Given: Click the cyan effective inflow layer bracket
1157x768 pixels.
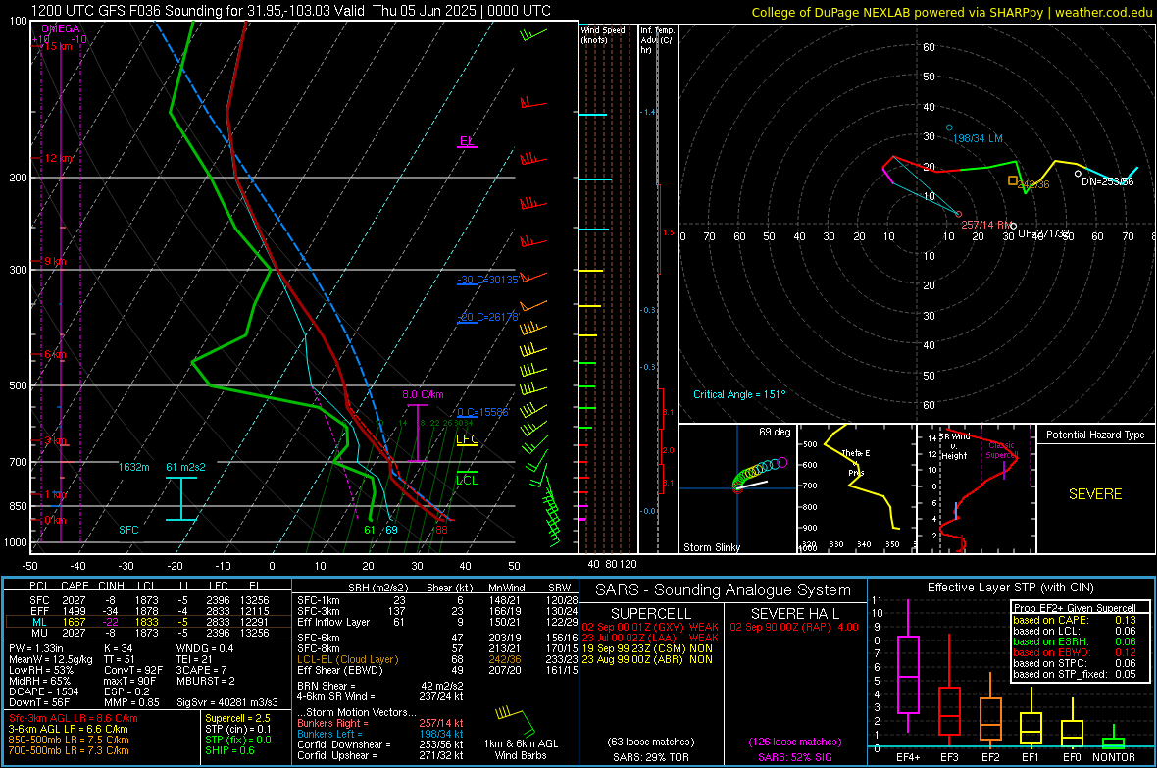Looking at the screenshot, I should pyautogui.click(x=181, y=498).
